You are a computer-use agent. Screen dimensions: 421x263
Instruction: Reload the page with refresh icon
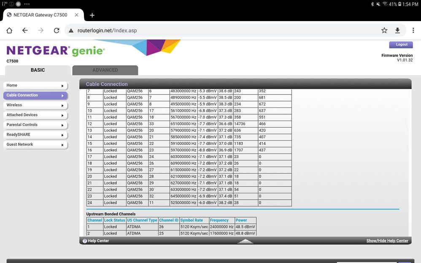57,30
